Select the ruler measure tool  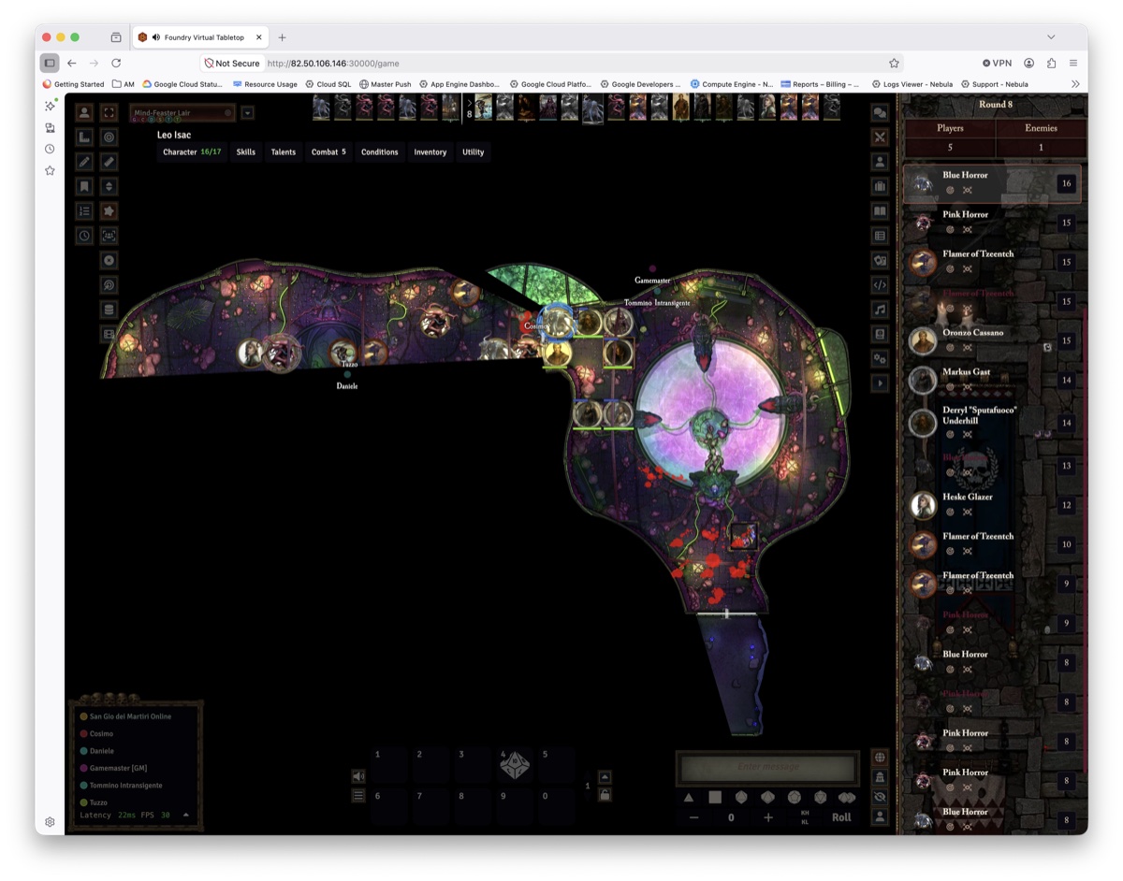[x=109, y=162]
